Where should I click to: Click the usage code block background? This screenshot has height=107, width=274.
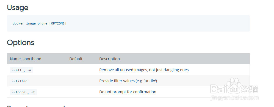point(128,23)
